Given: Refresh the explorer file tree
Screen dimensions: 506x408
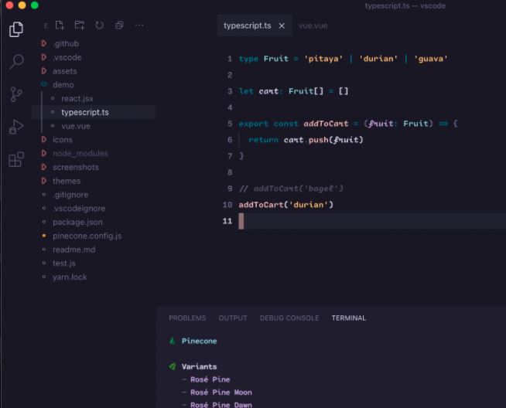Looking at the screenshot, I should tap(99, 25).
